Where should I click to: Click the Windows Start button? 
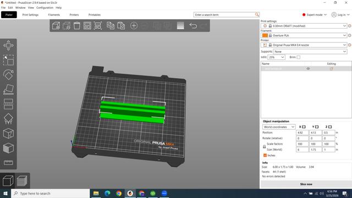click(x=5, y=193)
